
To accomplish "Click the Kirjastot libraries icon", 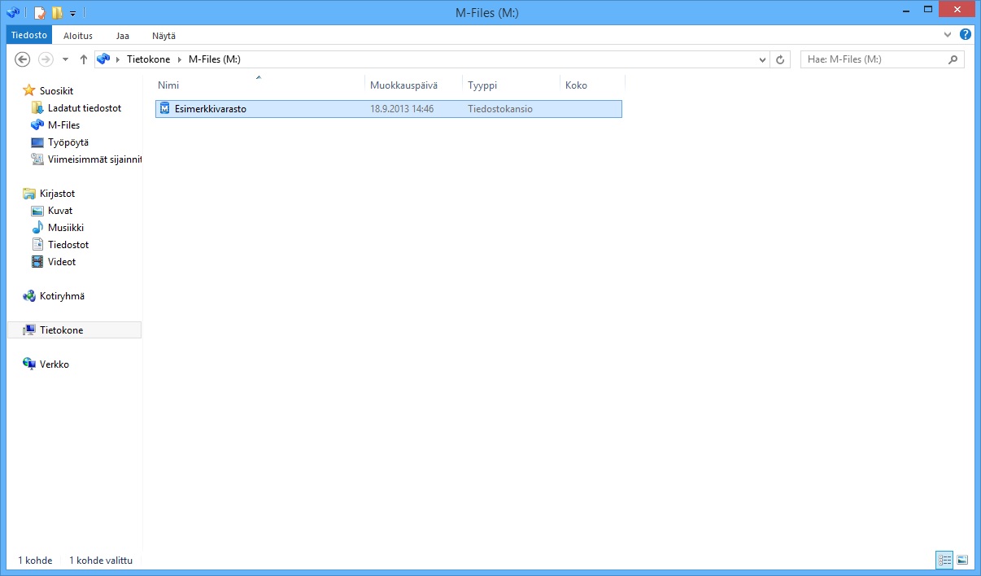I will (x=29, y=194).
